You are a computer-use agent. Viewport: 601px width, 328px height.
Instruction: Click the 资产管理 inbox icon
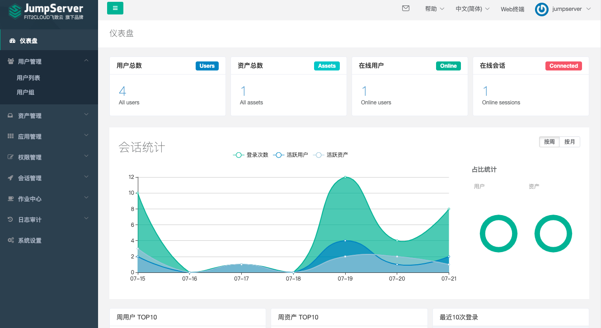click(x=10, y=116)
